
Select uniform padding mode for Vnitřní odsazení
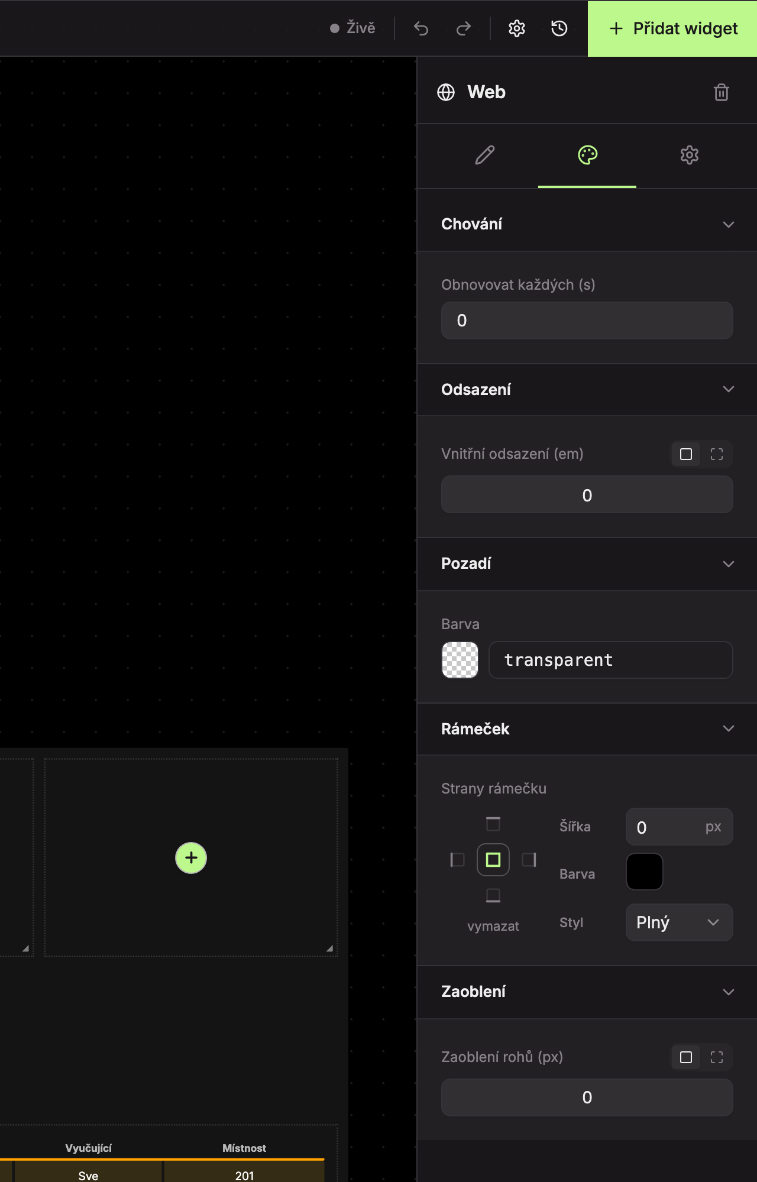686,454
